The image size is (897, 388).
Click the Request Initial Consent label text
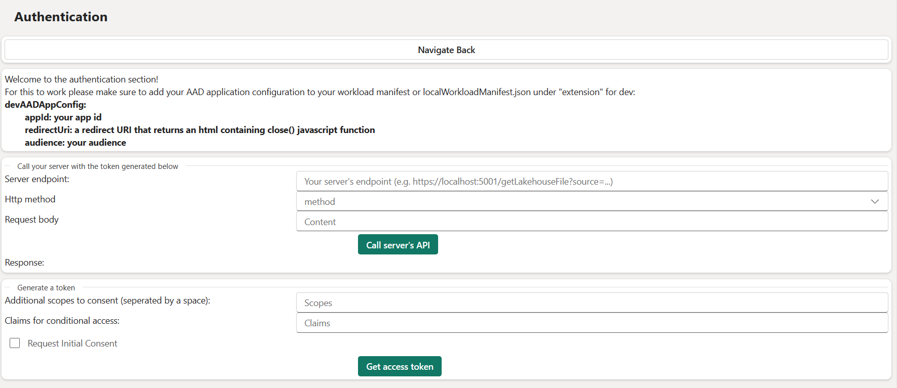(73, 343)
